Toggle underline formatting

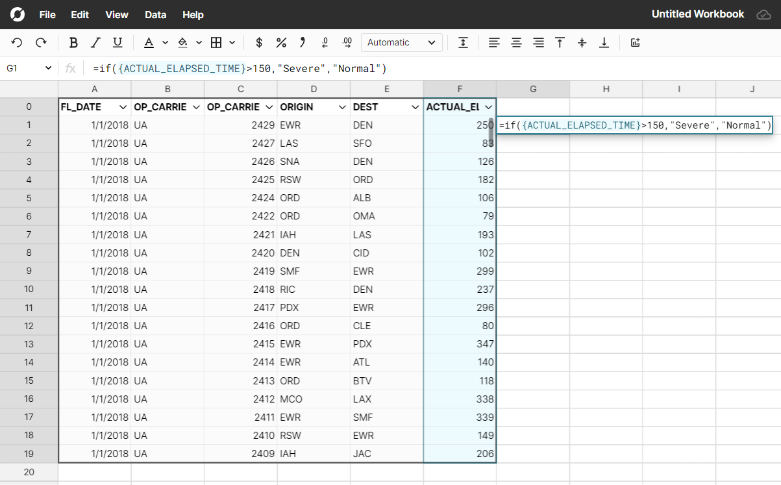click(x=118, y=42)
